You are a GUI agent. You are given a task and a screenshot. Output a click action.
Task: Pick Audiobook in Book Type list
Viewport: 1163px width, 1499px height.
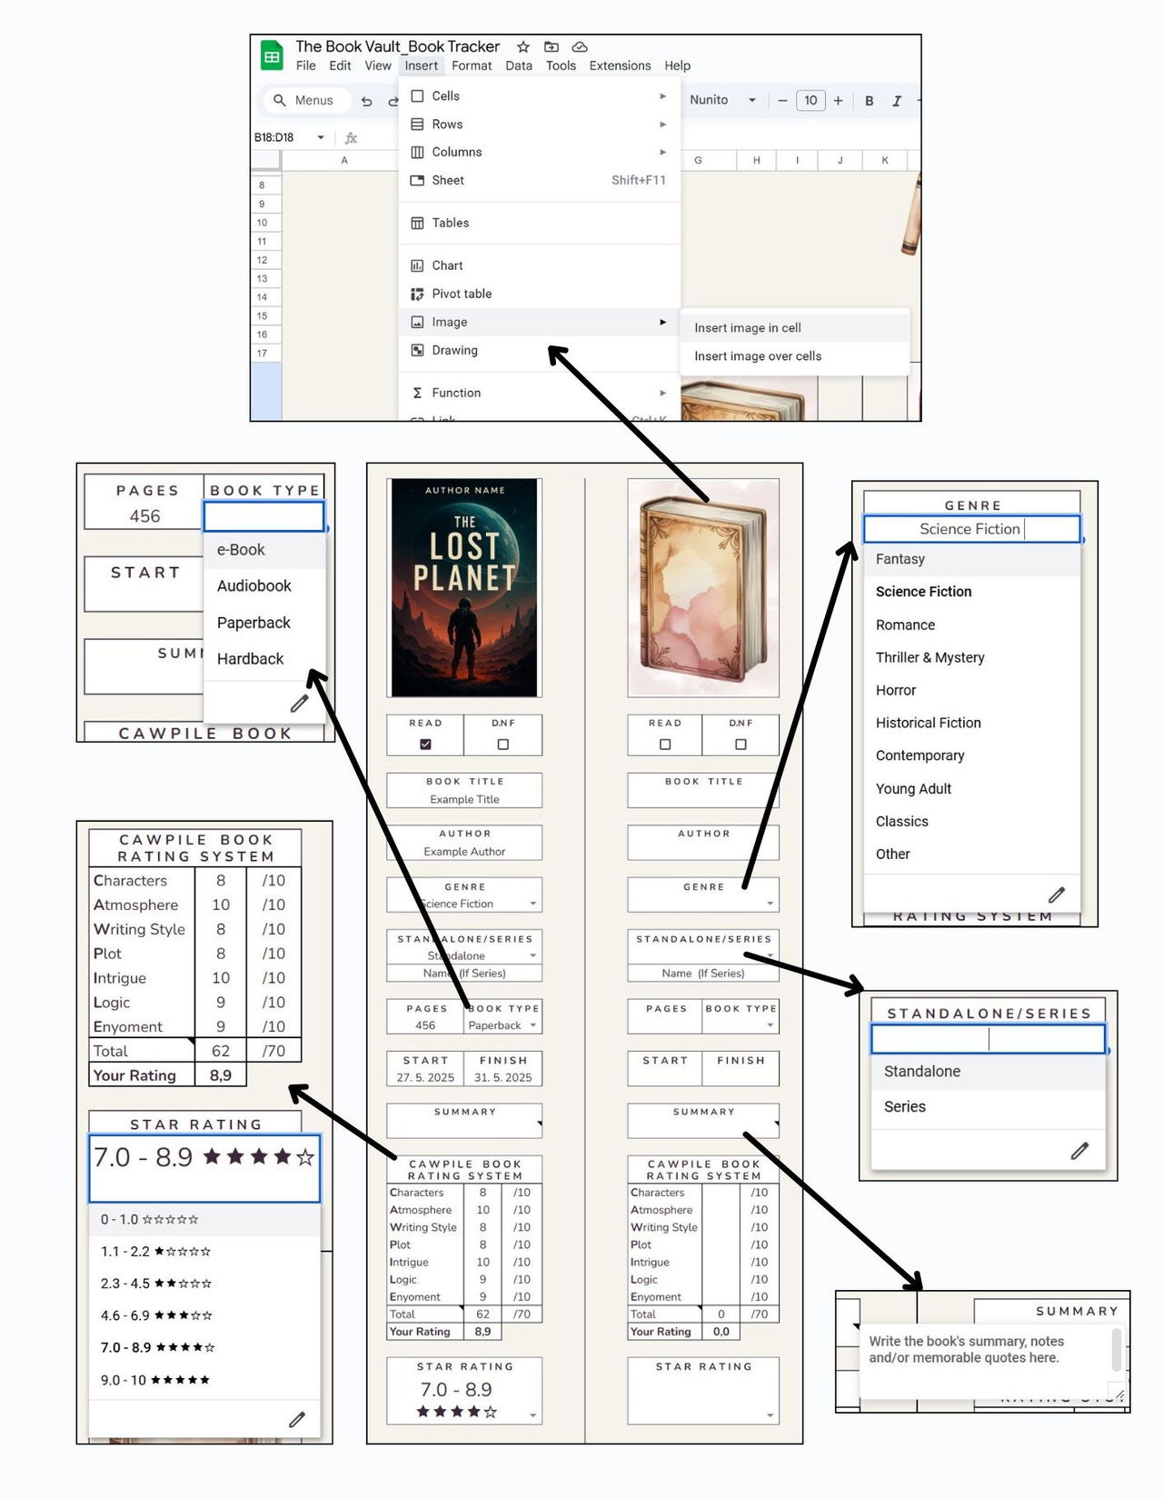264,586
